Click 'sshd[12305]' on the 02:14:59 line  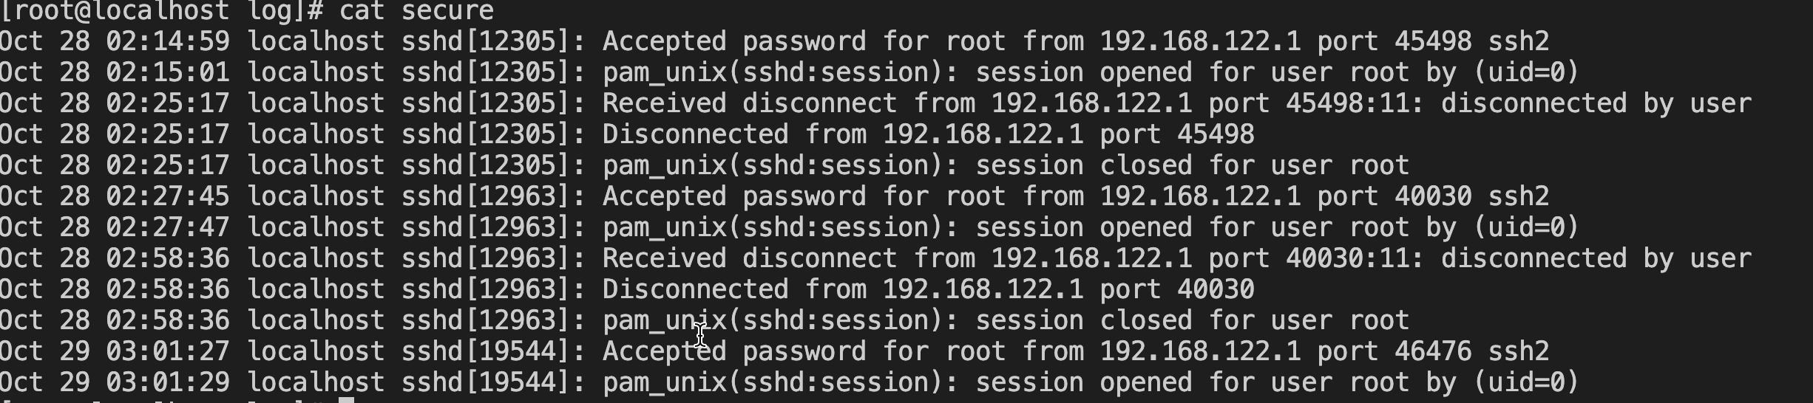pos(485,41)
